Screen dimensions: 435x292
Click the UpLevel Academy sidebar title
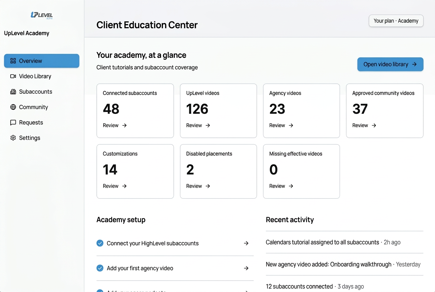pos(26,33)
